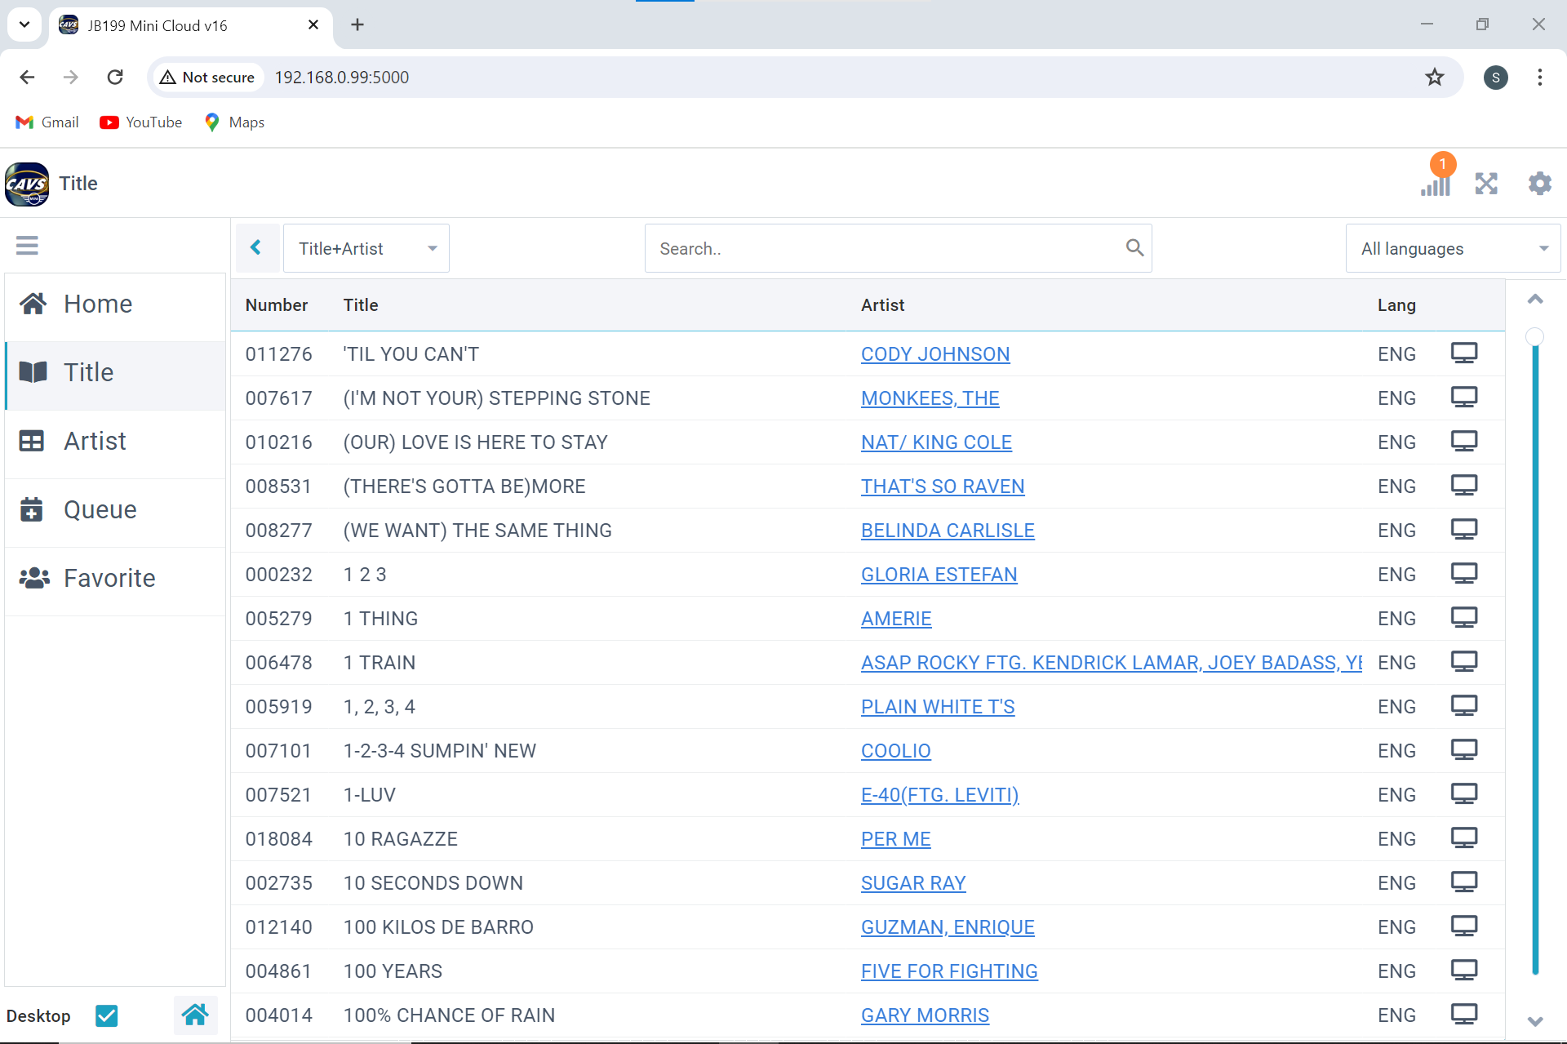The height and width of the screenshot is (1044, 1567).
Task: Click the monitor icon for 10 RAGAZZE
Action: [x=1463, y=838]
